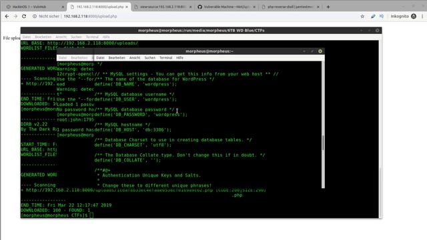Reload the upload.php page
The width and height of the screenshot is (427, 240).
pos(24,16)
